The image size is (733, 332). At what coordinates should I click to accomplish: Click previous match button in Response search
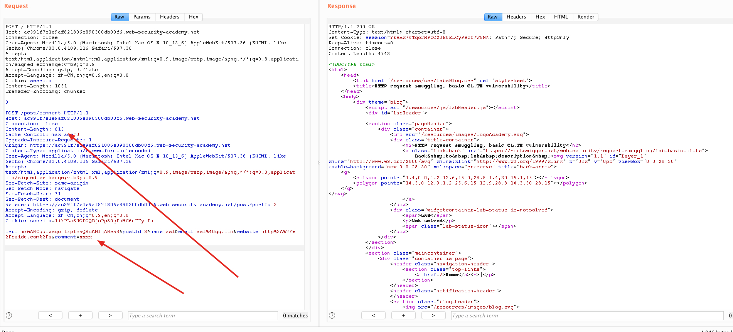373,315
